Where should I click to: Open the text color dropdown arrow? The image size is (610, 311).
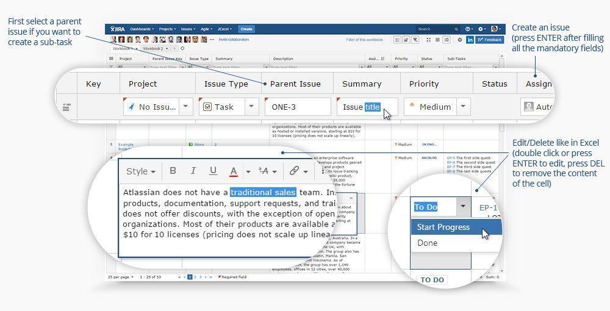pyautogui.click(x=248, y=171)
